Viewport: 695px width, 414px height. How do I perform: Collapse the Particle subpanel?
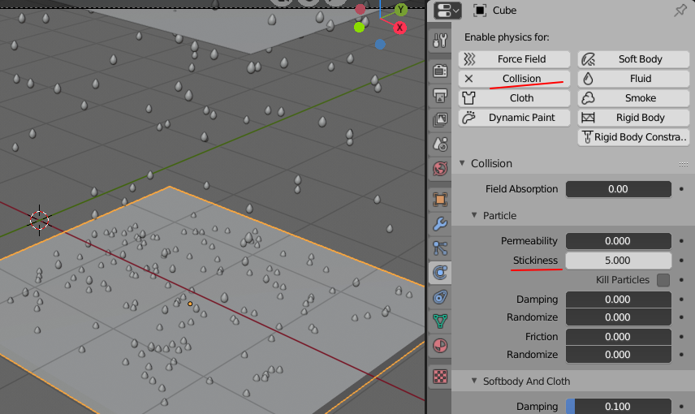(474, 215)
